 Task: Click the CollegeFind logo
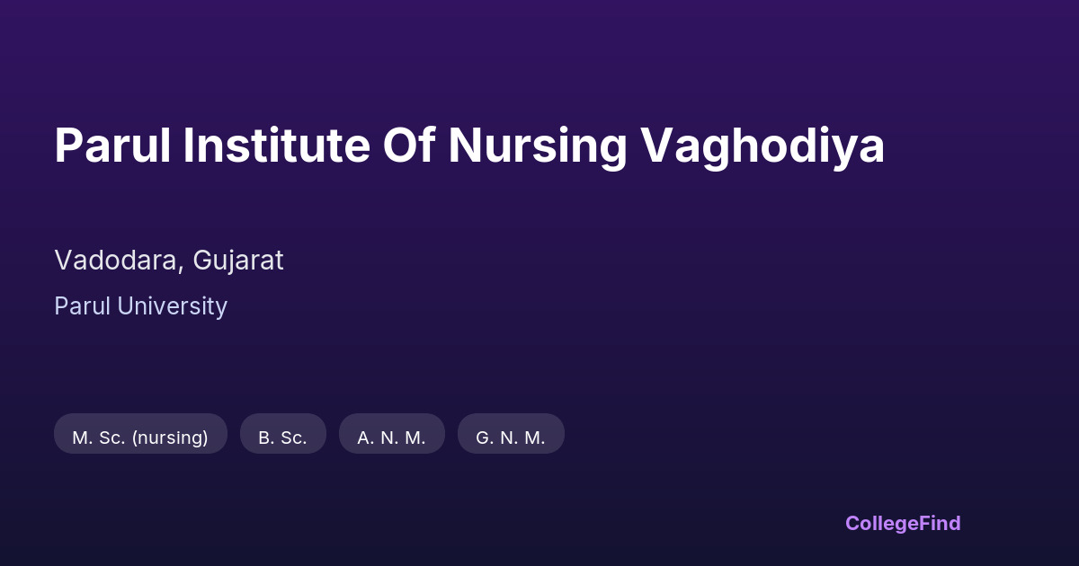[x=902, y=523]
